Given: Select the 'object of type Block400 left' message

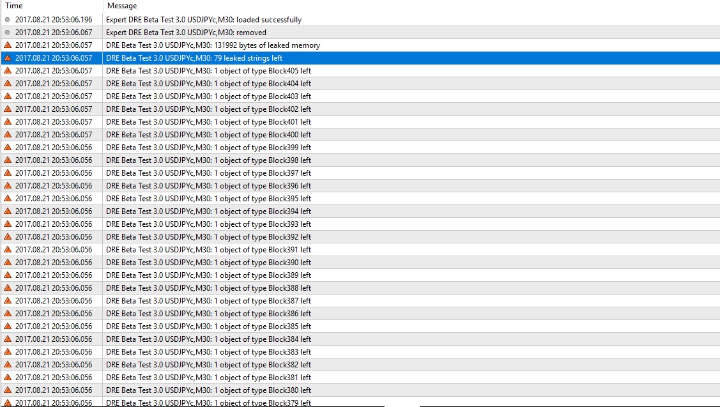Looking at the screenshot, I should 208,135.
